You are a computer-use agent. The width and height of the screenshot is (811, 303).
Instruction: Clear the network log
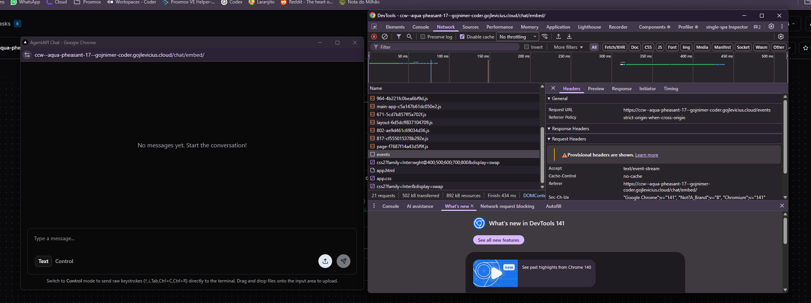coord(385,37)
